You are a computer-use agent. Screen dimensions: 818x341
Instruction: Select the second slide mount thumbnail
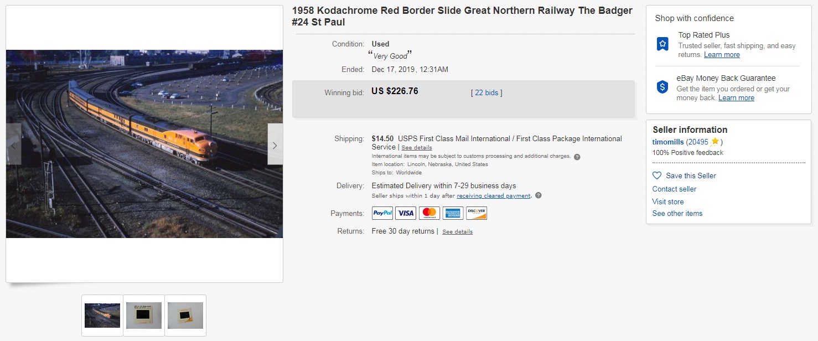144,316
